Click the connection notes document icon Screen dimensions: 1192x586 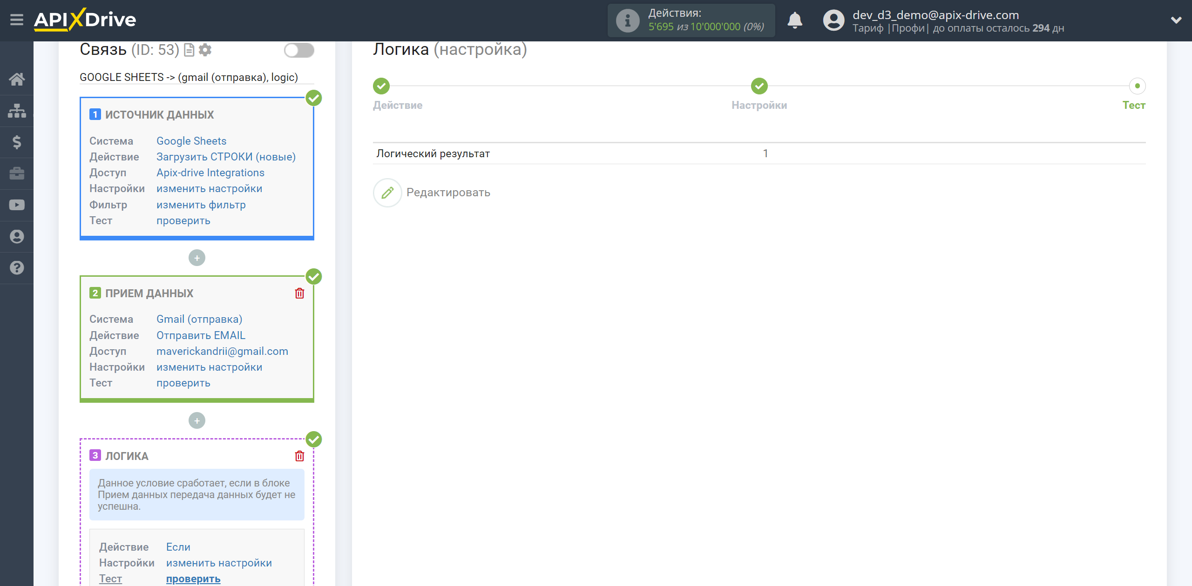pos(189,50)
